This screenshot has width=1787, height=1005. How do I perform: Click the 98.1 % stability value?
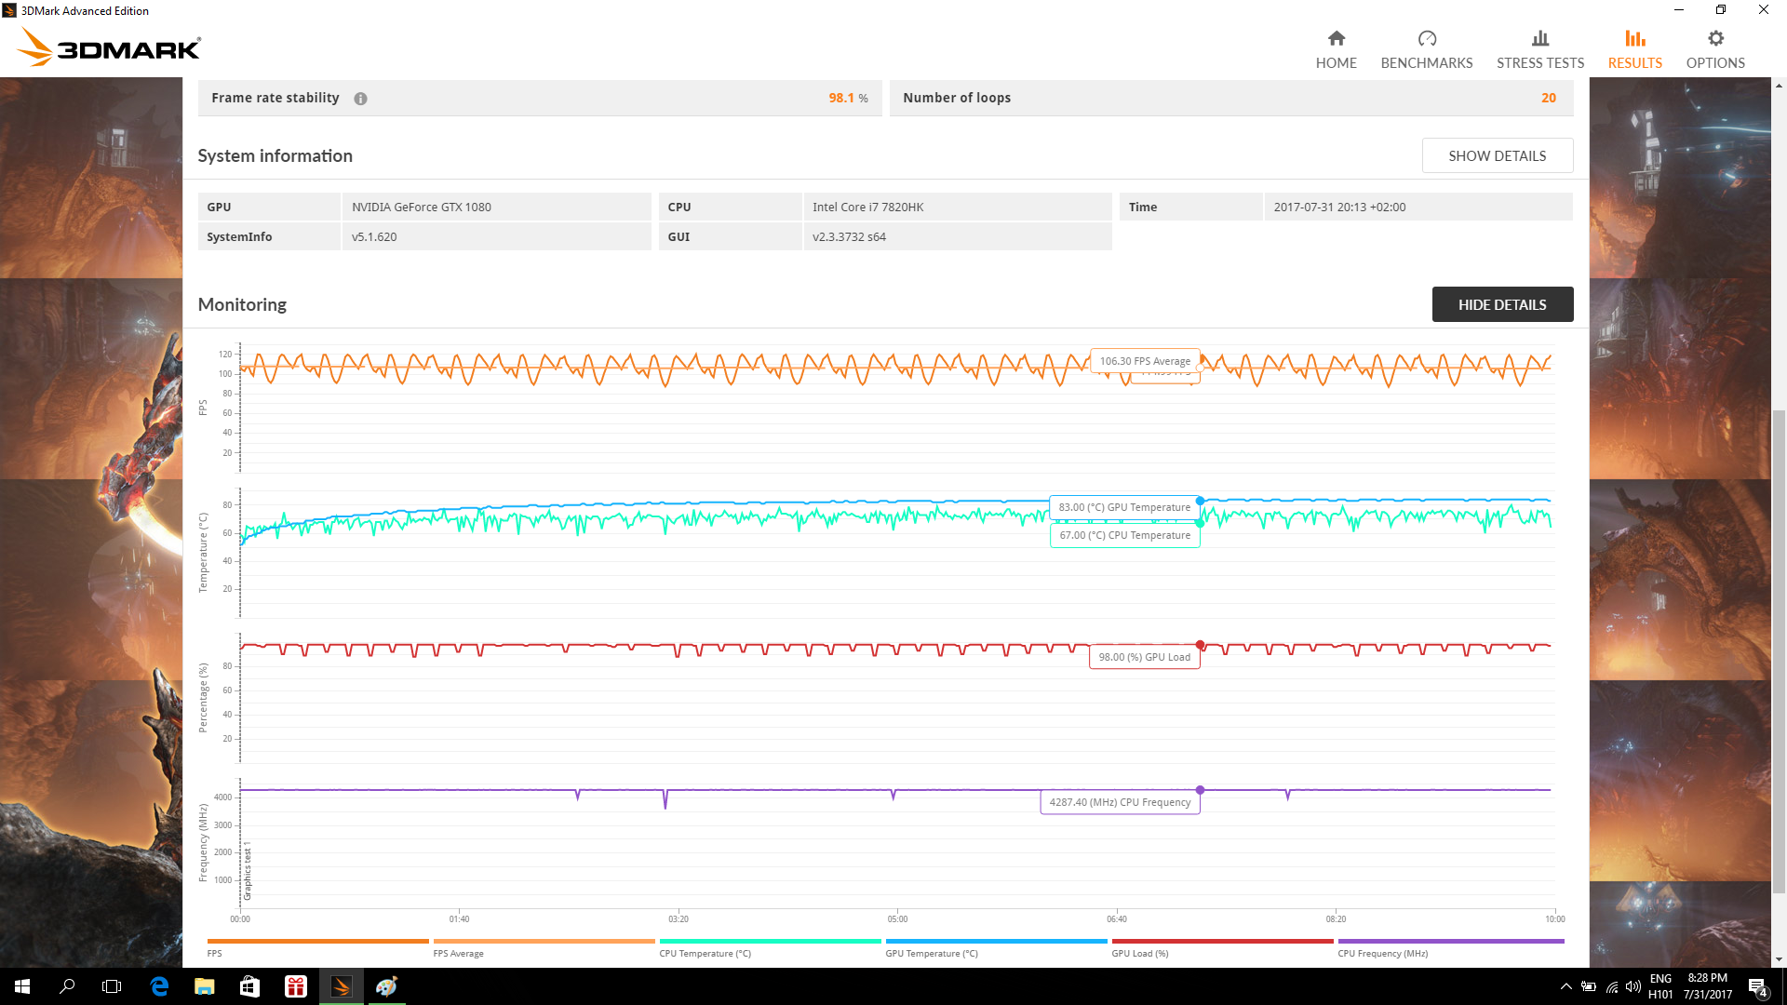pyautogui.click(x=848, y=98)
